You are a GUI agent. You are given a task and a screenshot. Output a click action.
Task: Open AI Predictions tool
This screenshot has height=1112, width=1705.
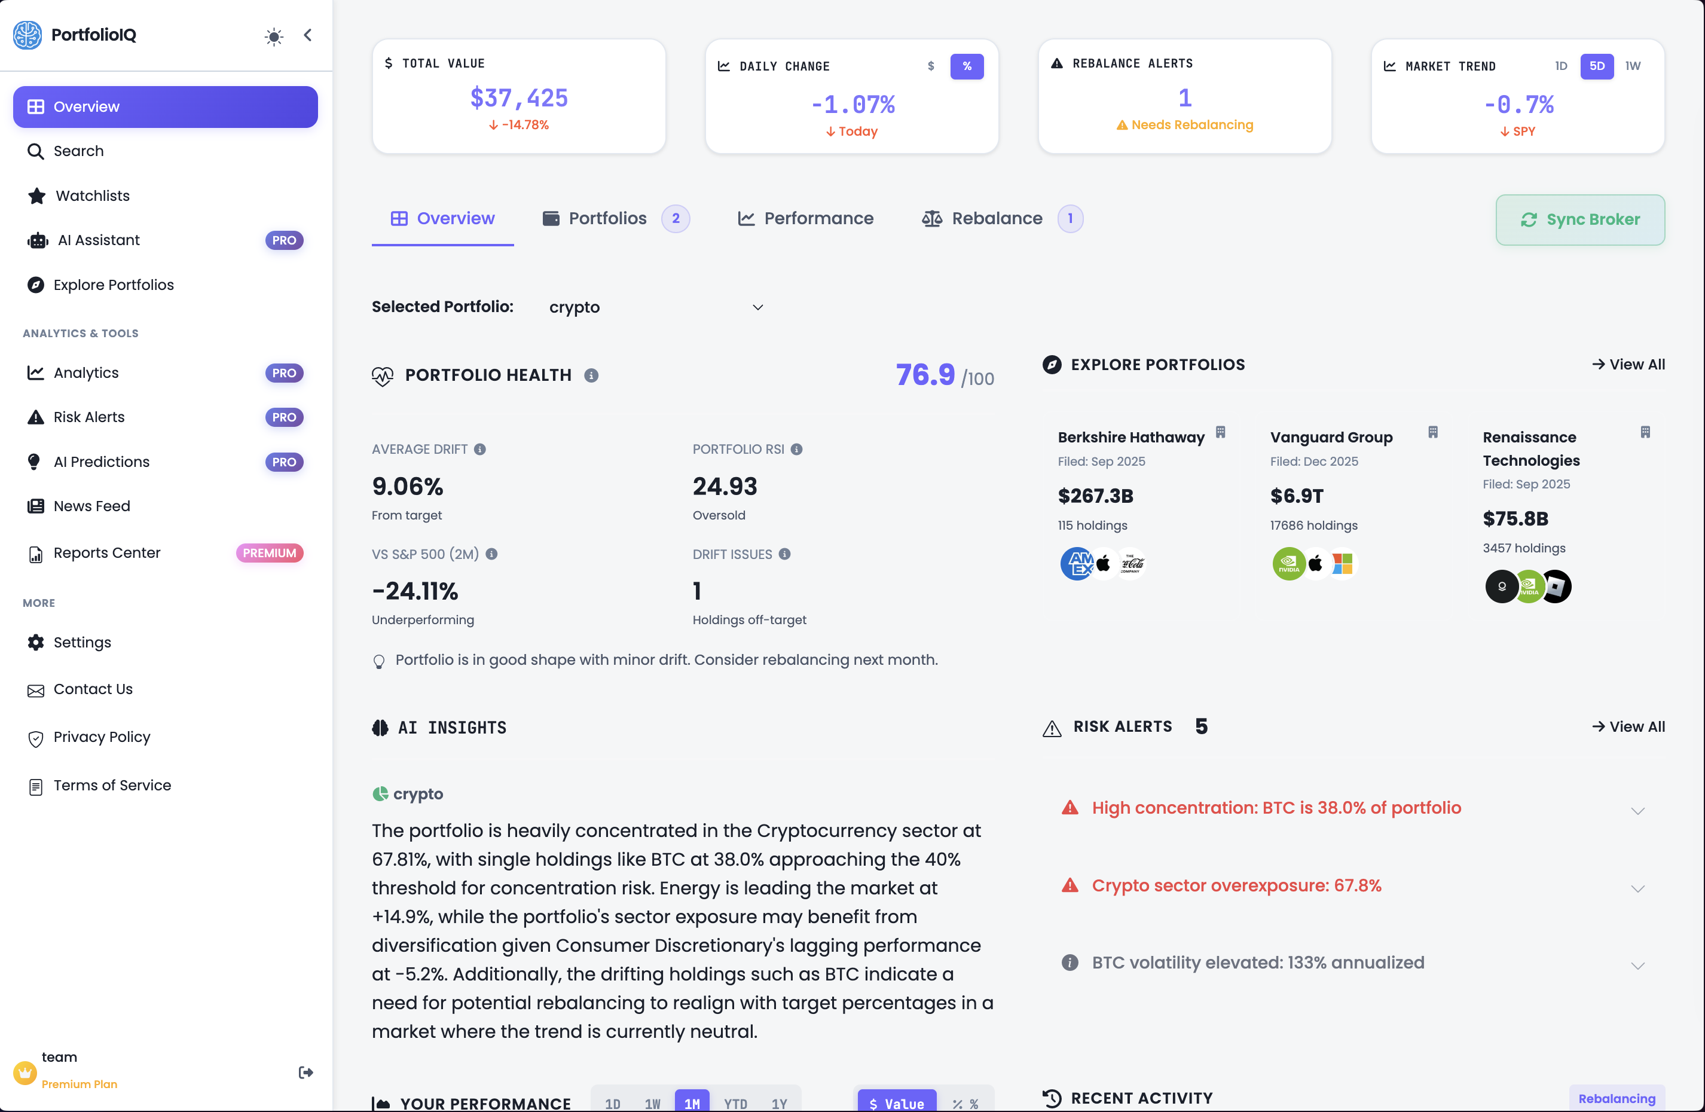[x=101, y=462]
